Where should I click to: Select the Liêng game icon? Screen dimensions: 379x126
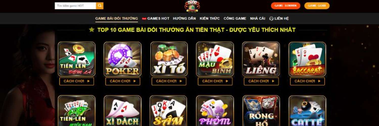click(261, 59)
